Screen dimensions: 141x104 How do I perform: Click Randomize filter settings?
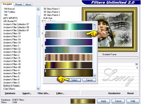[x=114, y=93]
